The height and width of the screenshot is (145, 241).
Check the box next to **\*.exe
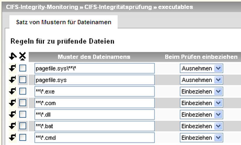[23, 91]
